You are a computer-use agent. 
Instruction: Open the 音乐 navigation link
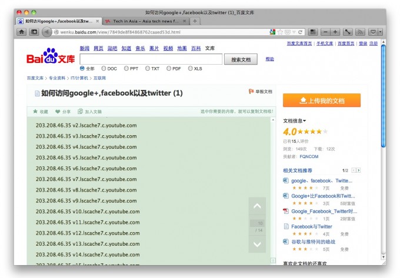140,48
